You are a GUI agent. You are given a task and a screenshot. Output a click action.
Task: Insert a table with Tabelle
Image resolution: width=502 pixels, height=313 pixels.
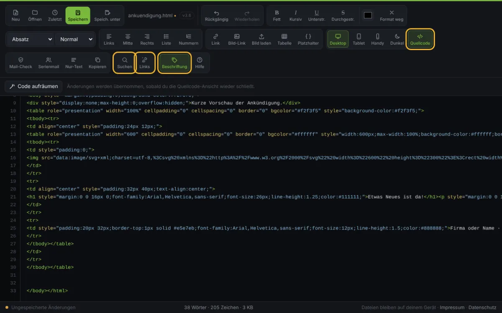pyautogui.click(x=284, y=39)
